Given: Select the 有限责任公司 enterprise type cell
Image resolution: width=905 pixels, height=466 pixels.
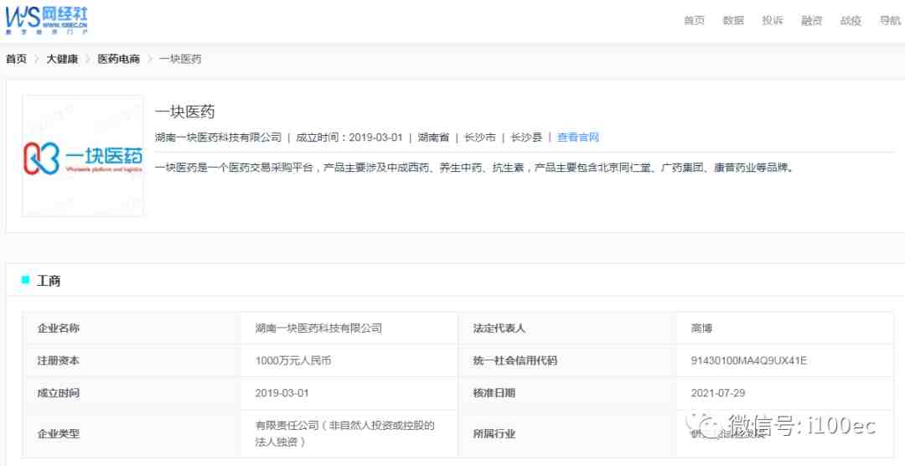Looking at the screenshot, I should coord(345,433).
